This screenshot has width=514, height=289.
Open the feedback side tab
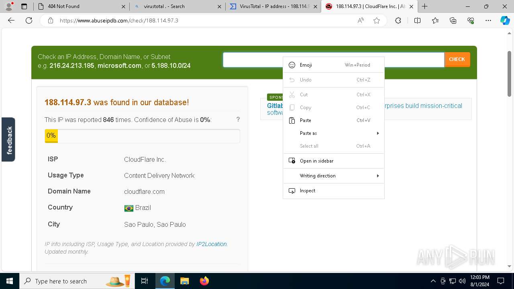coord(8,140)
